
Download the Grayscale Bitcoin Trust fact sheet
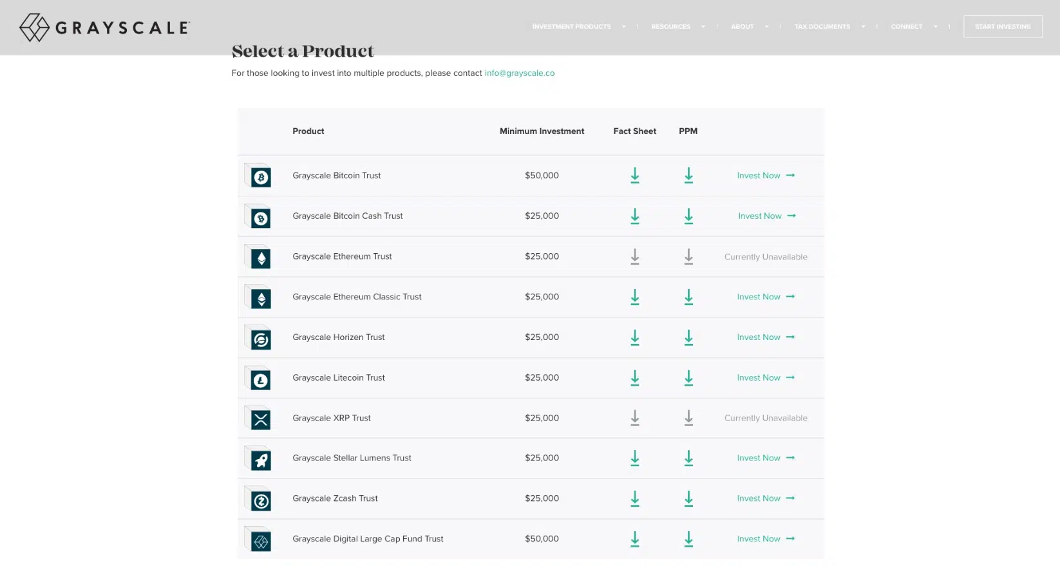click(x=634, y=176)
